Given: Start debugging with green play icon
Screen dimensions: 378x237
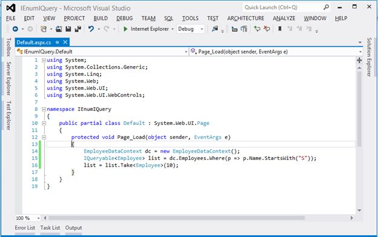Looking at the screenshot, I should click(125, 29).
